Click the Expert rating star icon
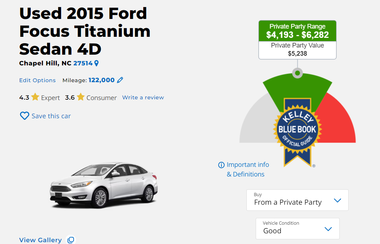Screen dimensions: 380x244 (35, 97)
